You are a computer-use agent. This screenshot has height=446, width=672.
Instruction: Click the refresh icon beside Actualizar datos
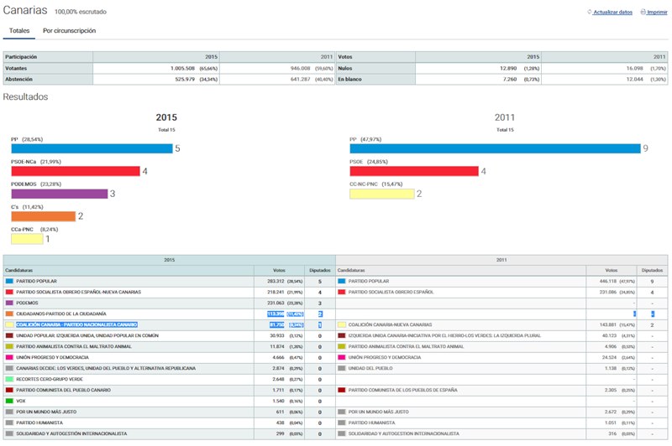(x=587, y=13)
